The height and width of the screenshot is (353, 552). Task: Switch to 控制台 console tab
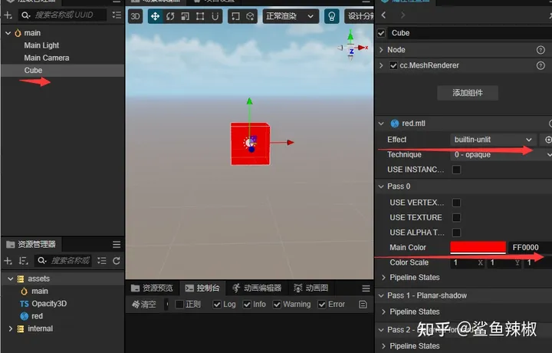pos(202,289)
